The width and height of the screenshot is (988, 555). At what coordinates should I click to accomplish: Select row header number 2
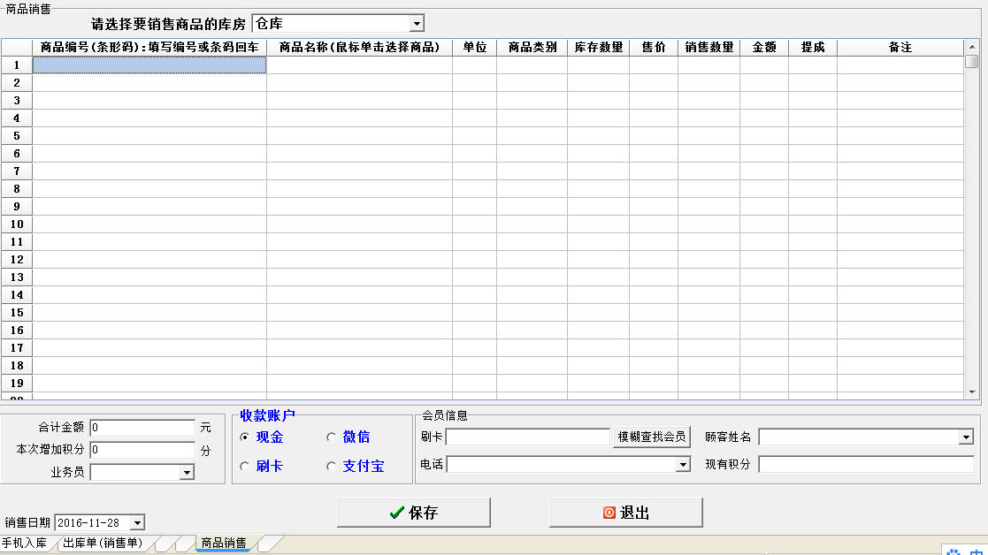click(x=17, y=82)
